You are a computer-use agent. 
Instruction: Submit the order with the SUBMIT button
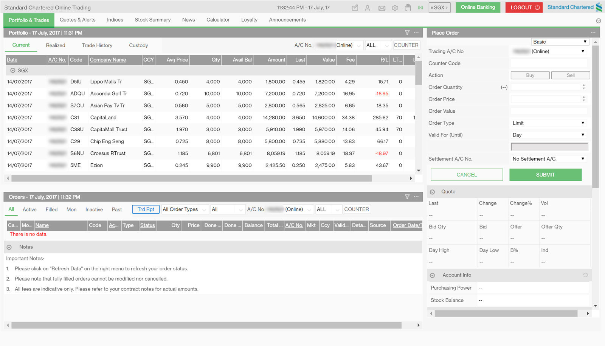545,175
